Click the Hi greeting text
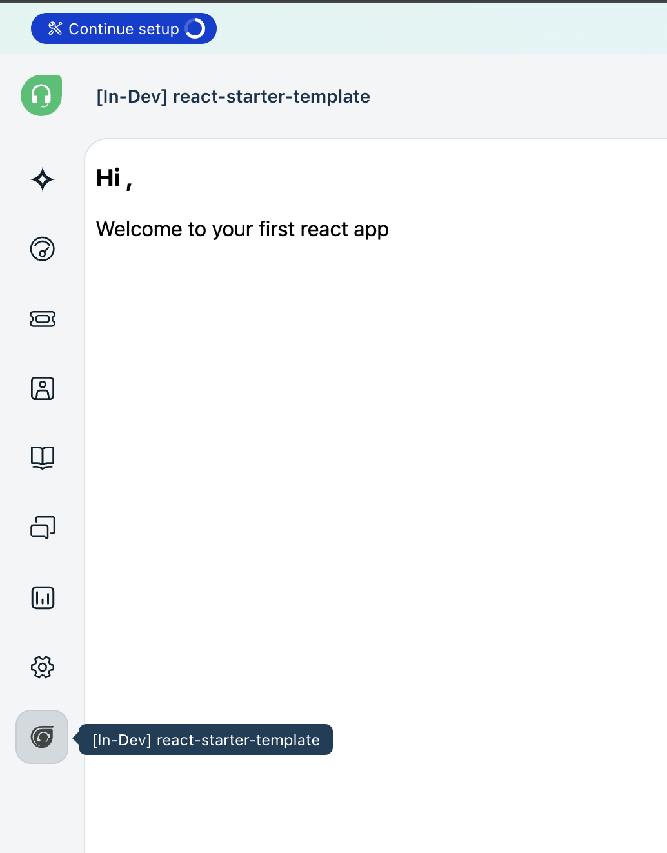667x853 pixels. [x=113, y=179]
